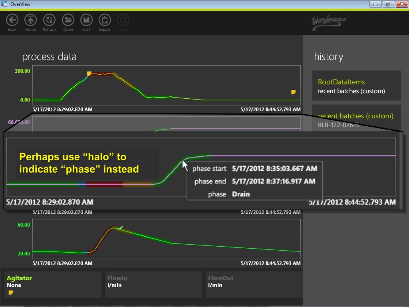409x307 pixels.
Task: Click the process data heading
Action: click(49, 57)
